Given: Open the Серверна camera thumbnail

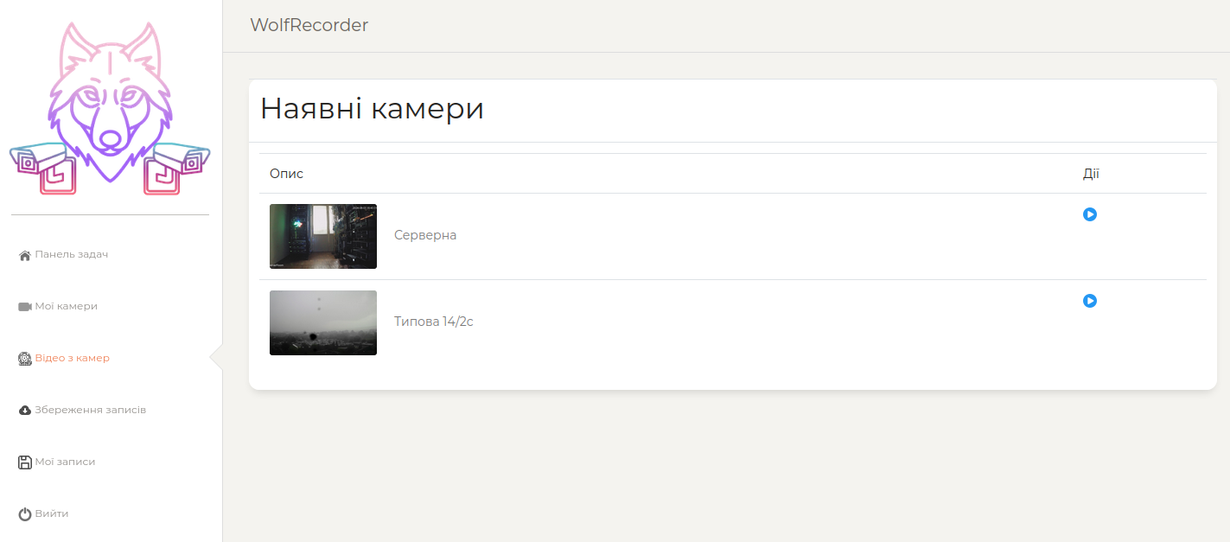Looking at the screenshot, I should [323, 236].
